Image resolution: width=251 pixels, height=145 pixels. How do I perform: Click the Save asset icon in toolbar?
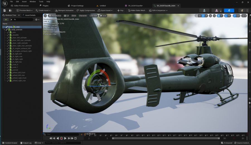pos(4,10)
